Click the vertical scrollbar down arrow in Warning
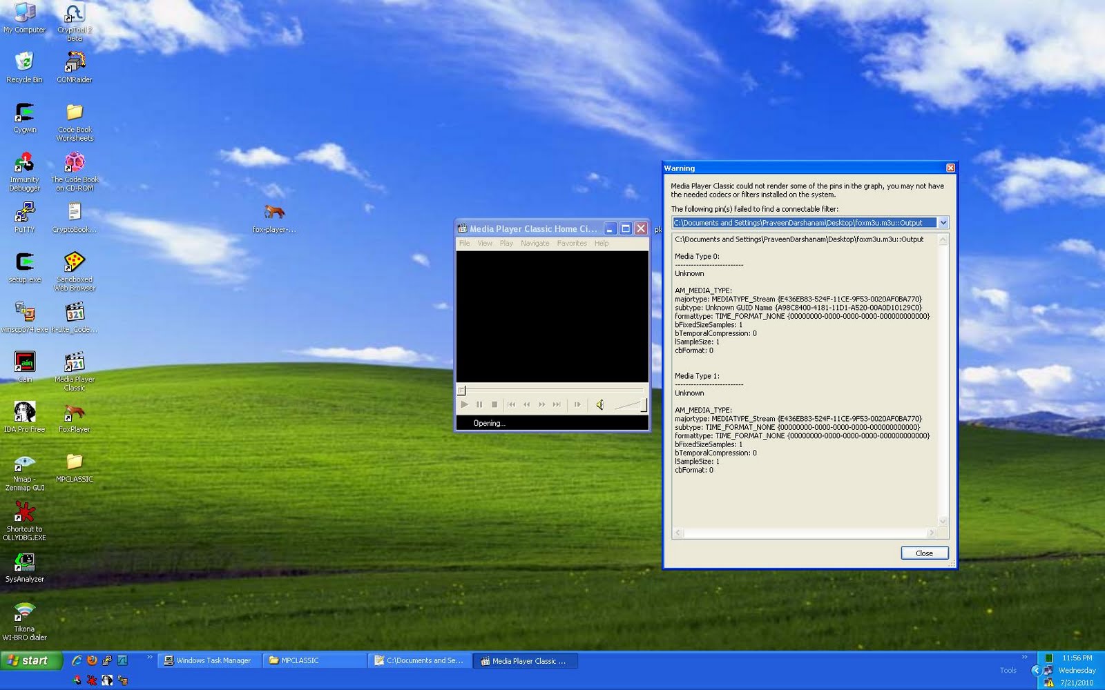The width and height of the screenshot is (1105, 690). pyautogui.click(x=943, y=522)
